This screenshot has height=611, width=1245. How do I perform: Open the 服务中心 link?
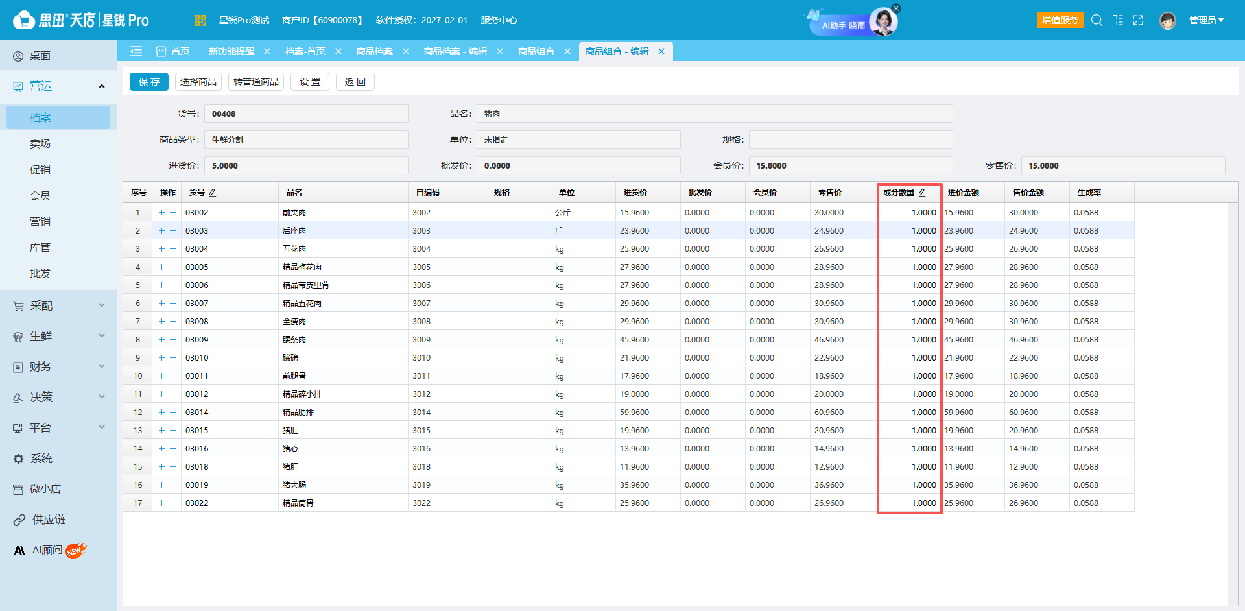coord(499,20)
